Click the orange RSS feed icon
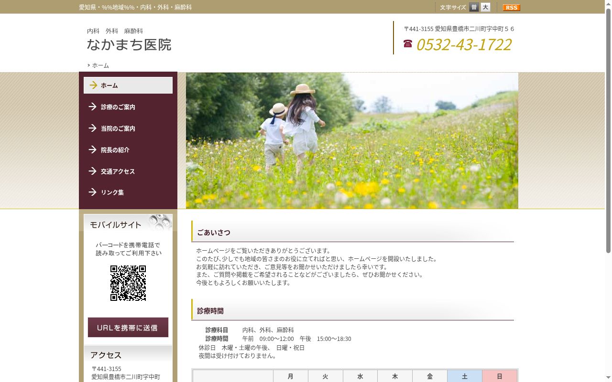 pyautogui.click(x=511, y=7)
